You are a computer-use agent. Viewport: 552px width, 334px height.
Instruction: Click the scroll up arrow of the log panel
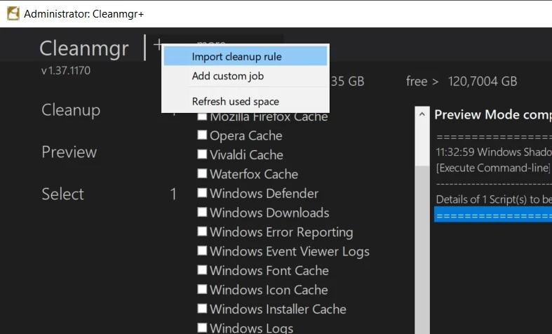pos(422,114)
